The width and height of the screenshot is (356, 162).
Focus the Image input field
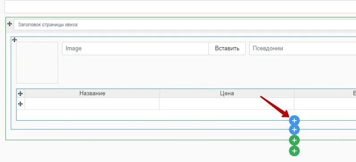coord(135,49)
